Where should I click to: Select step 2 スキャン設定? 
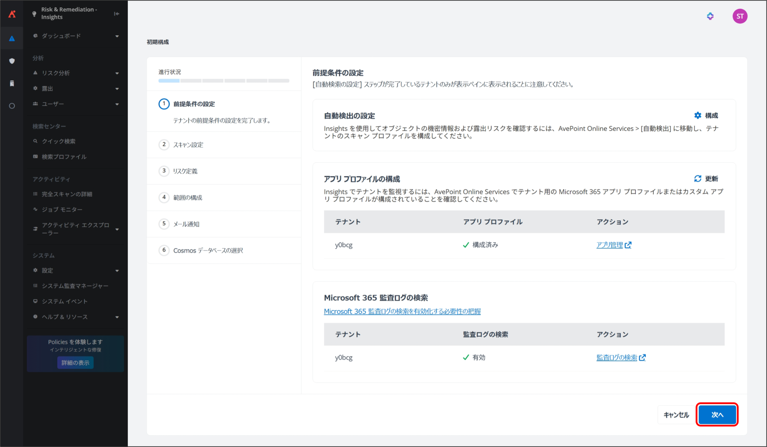click(188, 145)
